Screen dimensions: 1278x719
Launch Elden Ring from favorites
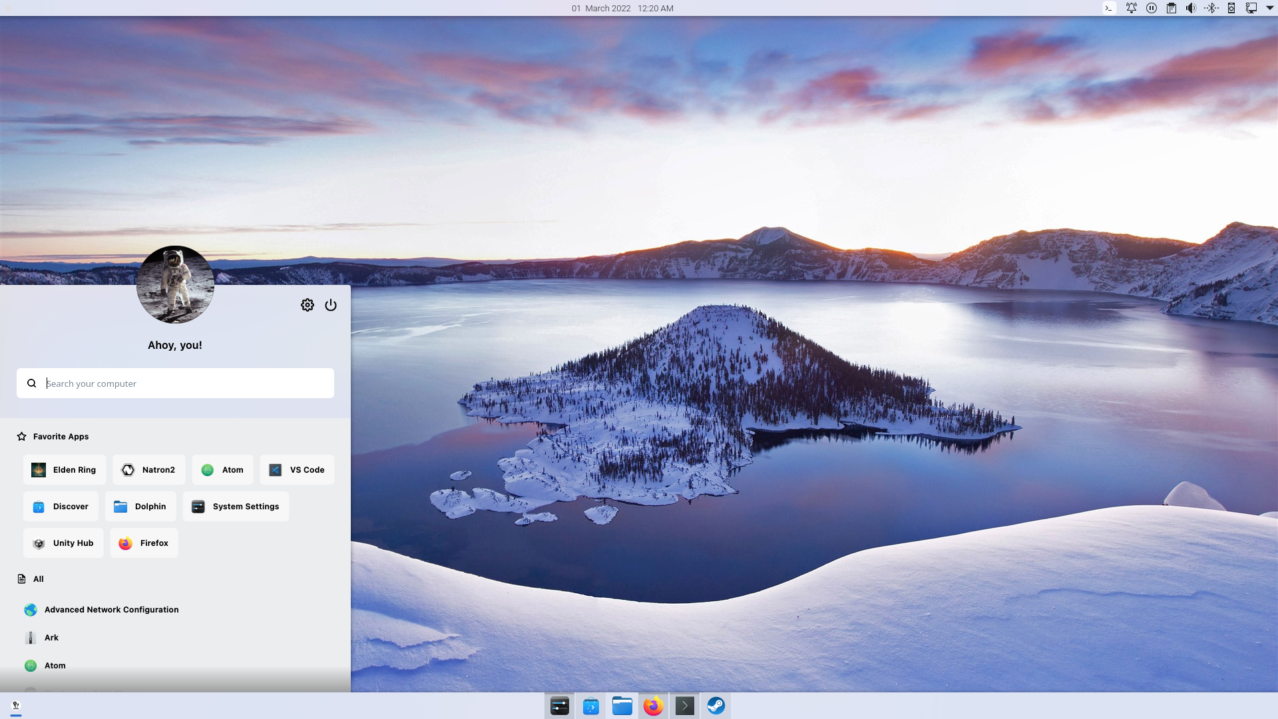coord(64,470)
